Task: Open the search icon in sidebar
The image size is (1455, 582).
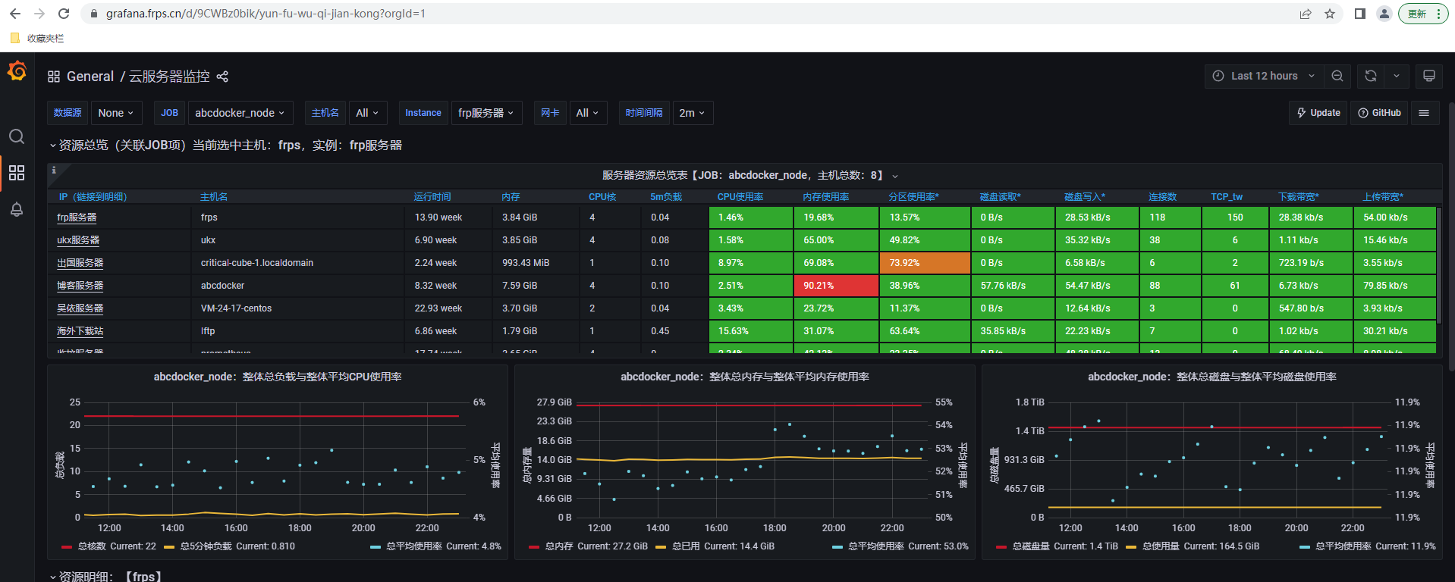Action: (17, 136)
